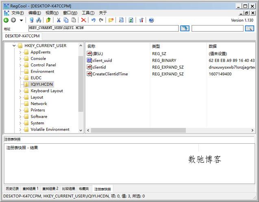
Task: Select the Network key in tree
Action: click(x=39, y=104)
